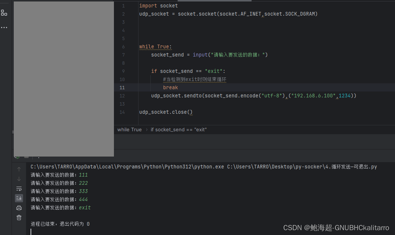Screen dimensions: 395x235
Task: Click line number 14 in the gutter
Action: (x=122, y=112)
